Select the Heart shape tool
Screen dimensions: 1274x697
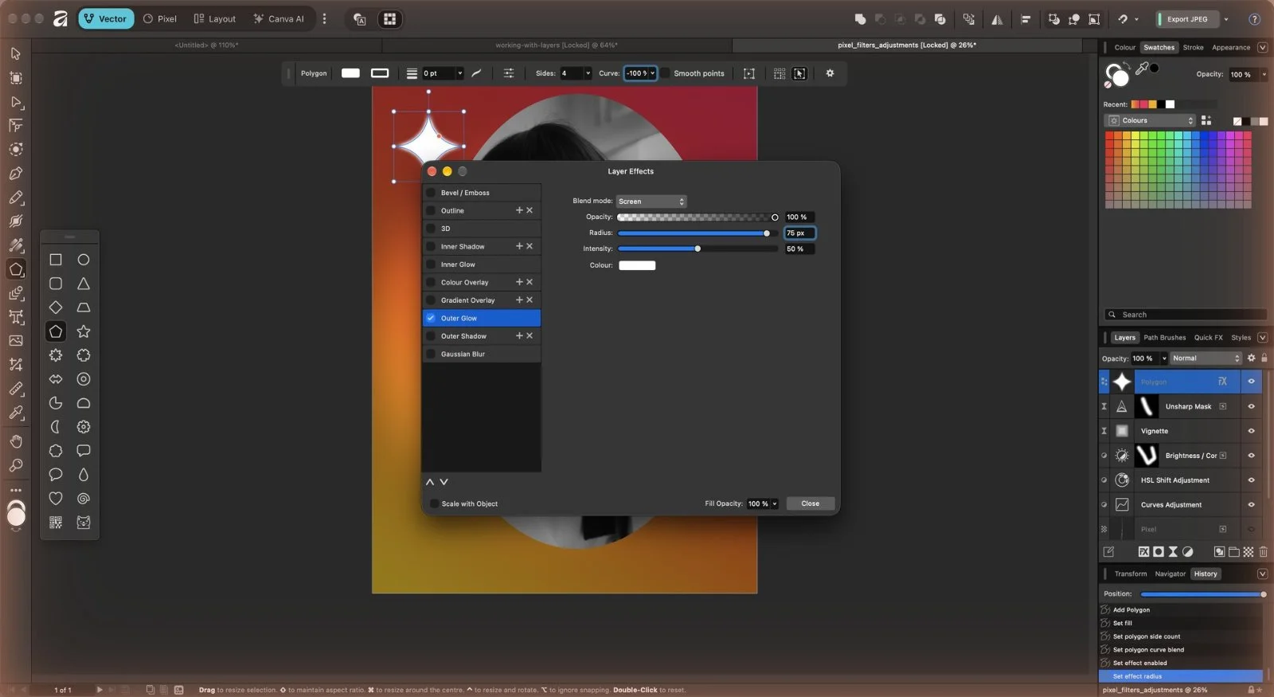pos(56,499)
